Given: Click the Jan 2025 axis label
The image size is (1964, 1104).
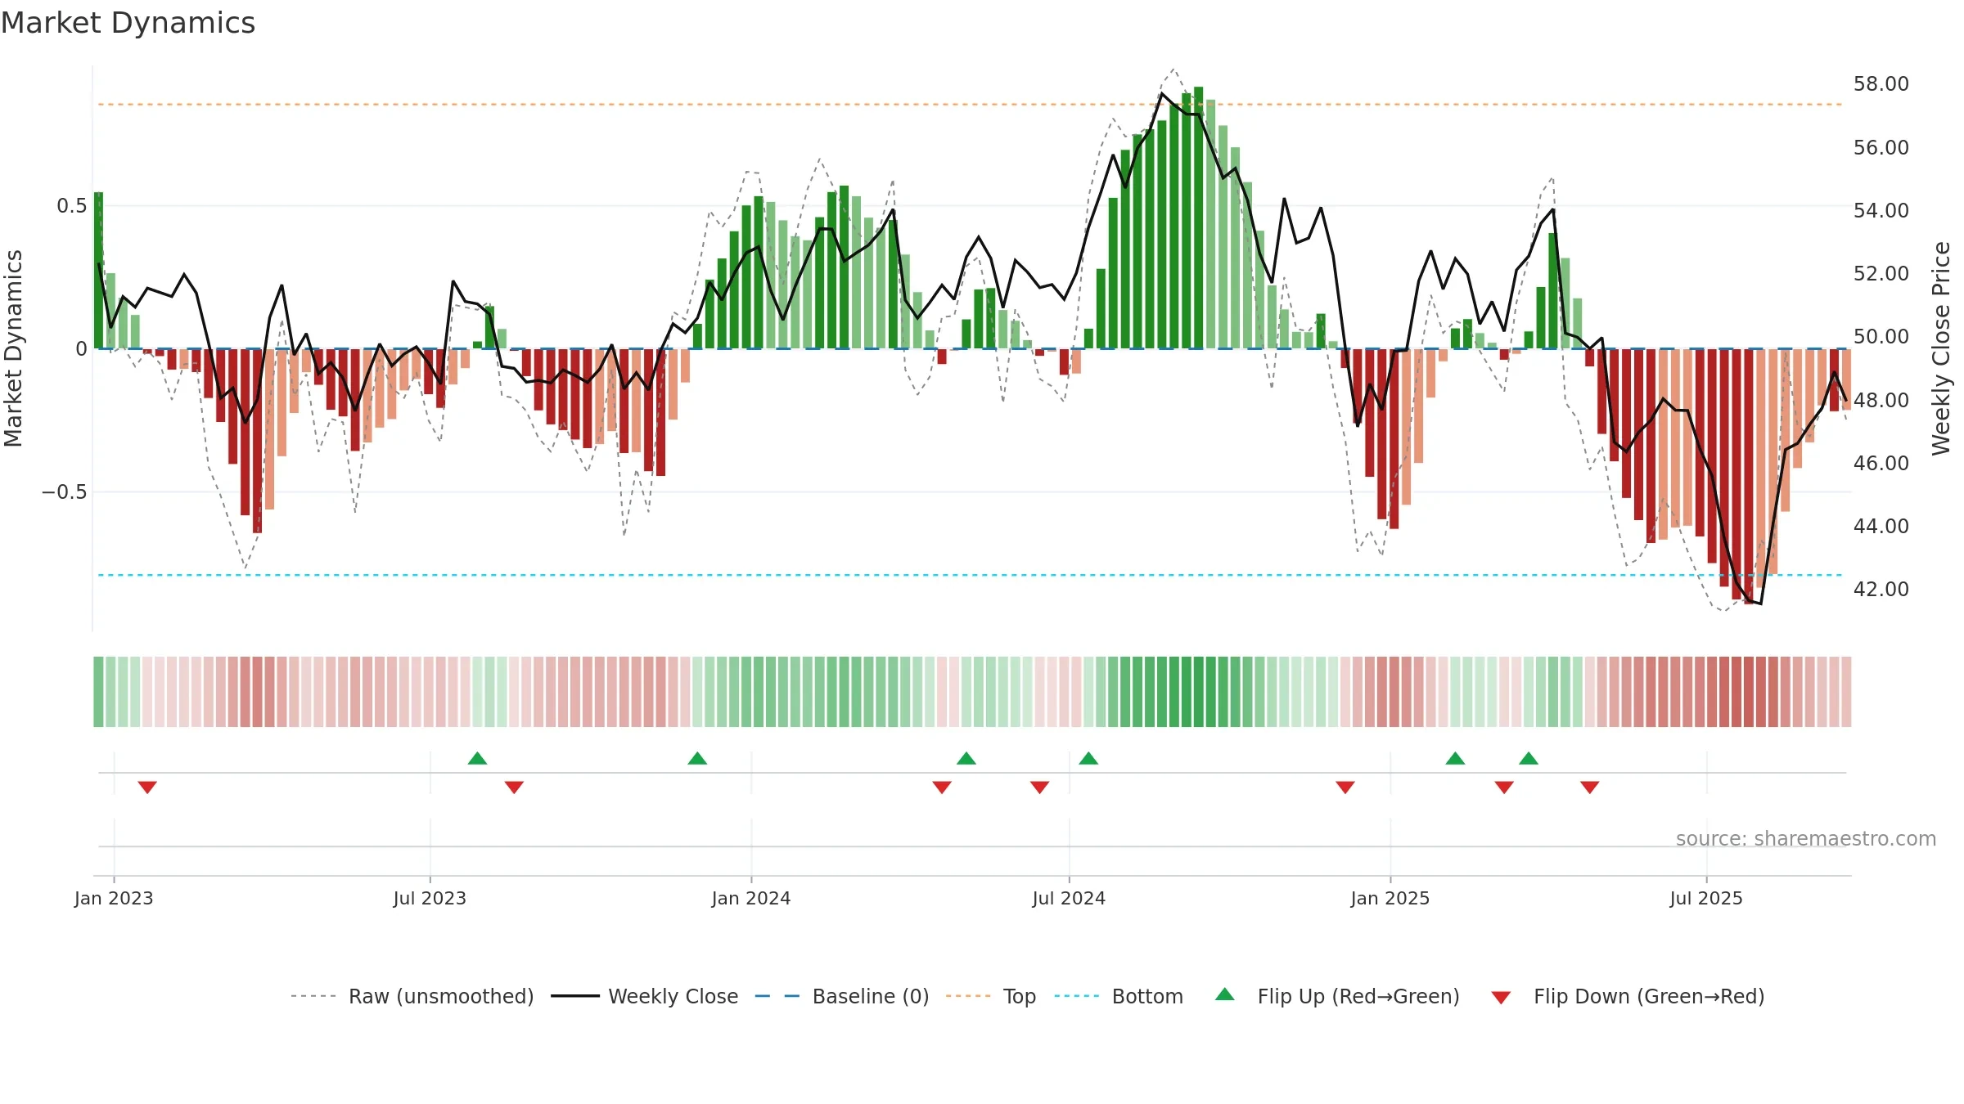Looking at the screenshot, I should pos(1390,898).
